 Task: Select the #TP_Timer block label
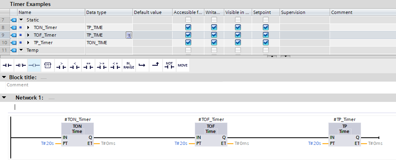coord(344,119)
